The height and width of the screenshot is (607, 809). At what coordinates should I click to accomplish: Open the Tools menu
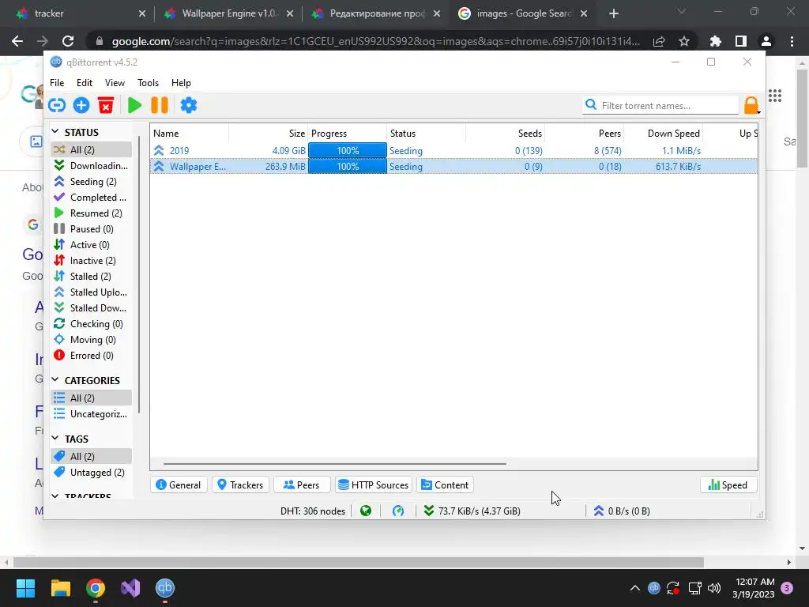tap(148, 82)
